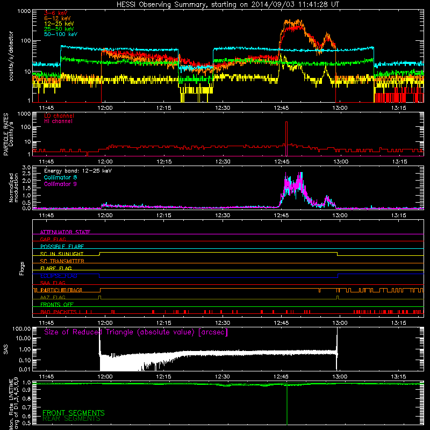430x430 pixels.
Task: Click the 13:00 tick under the Flags panel
Action: coord(340,322)
